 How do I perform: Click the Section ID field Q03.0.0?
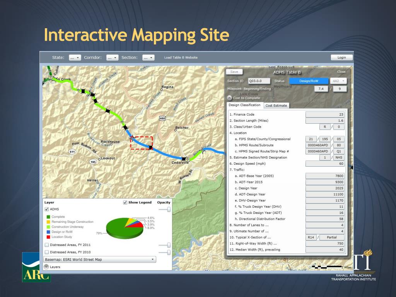[259, 81]
